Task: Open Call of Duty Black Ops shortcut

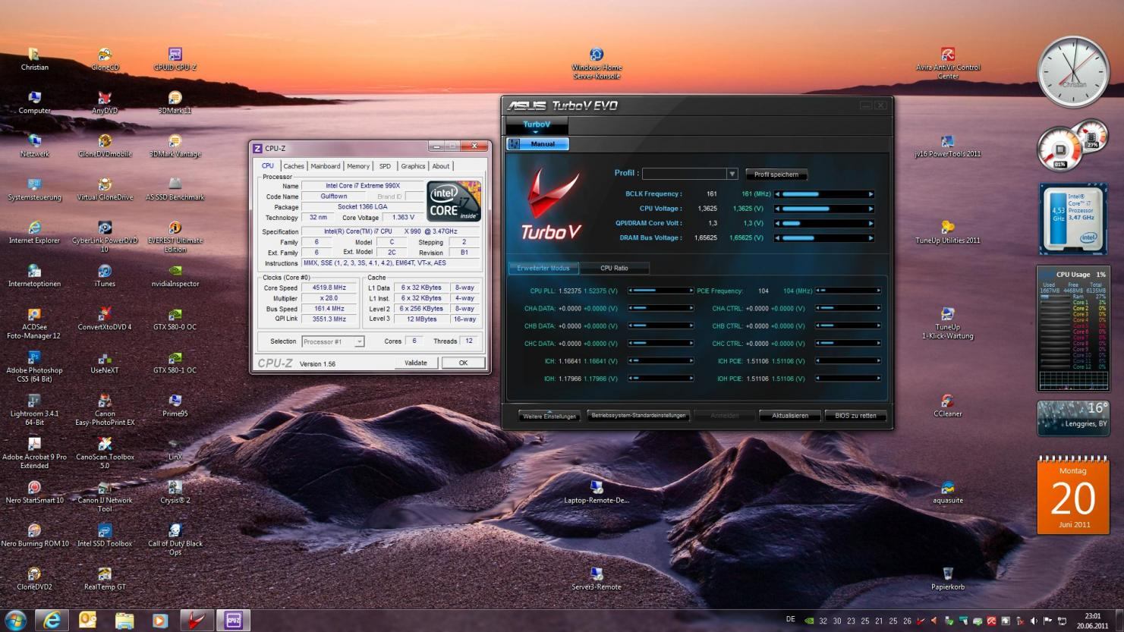Action: coord(175,539)
